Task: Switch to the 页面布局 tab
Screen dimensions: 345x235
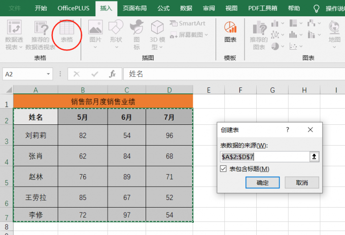Action: [134, 8]
